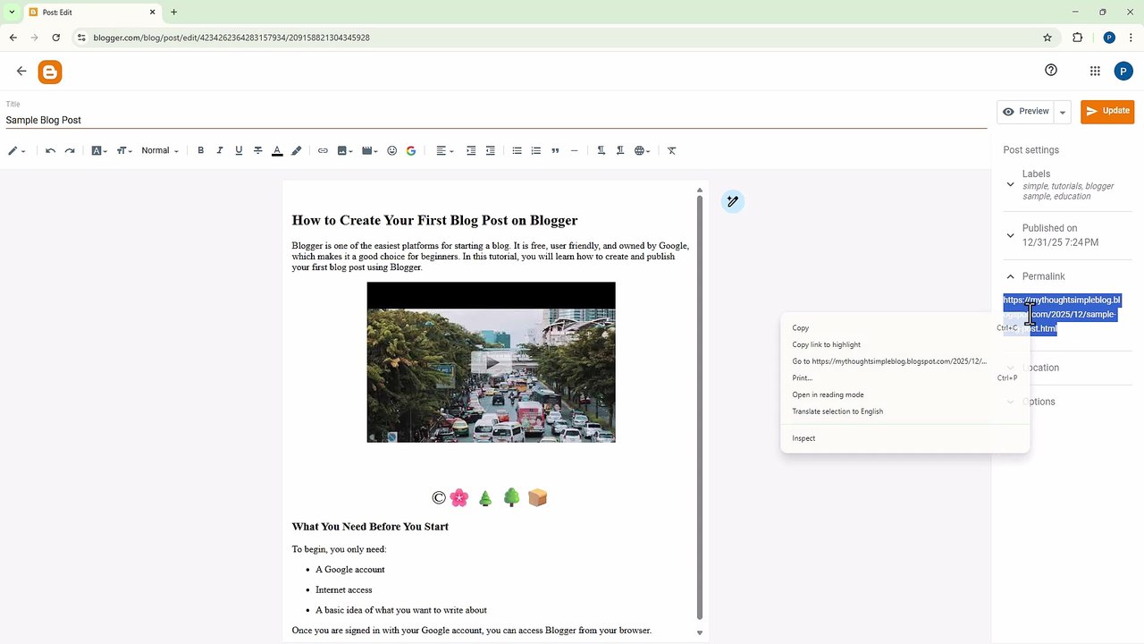Open a new browser tab
The height and width of the screenshot is (644, 1144).
coord(173,13)
